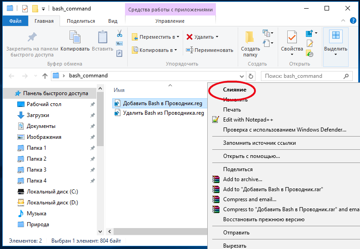This screenshot has width=360, height=249.
Task: Click sidebar scrollbar down arrow
Action: 100,231
